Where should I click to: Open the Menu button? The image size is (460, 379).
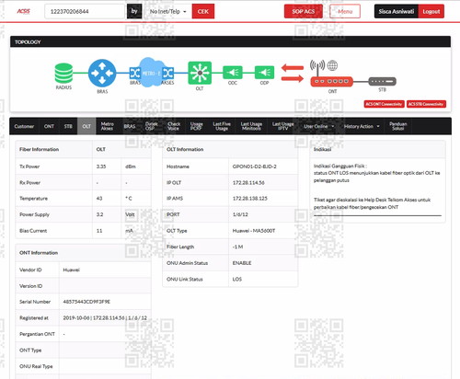(345, 11)
